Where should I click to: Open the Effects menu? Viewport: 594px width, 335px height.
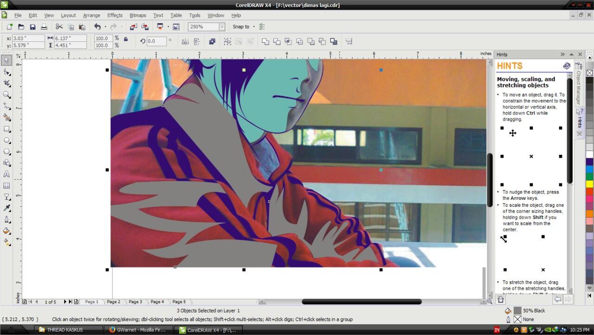point(115,15)
